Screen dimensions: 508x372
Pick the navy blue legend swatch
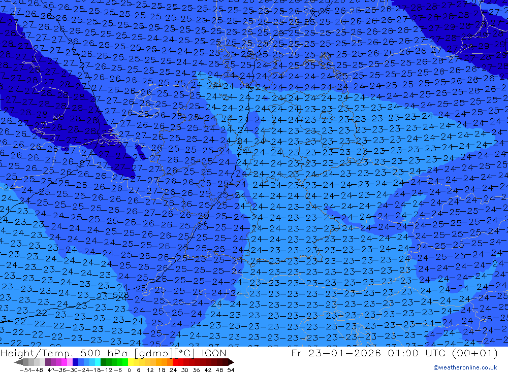click(x=75, y=362)
